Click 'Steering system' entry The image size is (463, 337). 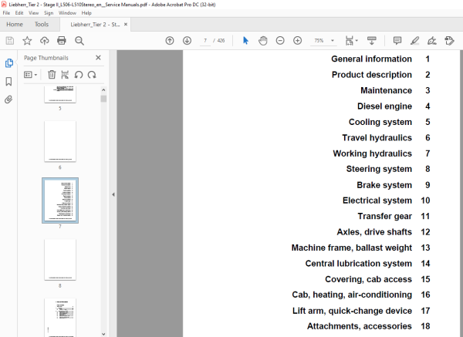(x=379, y=169)
